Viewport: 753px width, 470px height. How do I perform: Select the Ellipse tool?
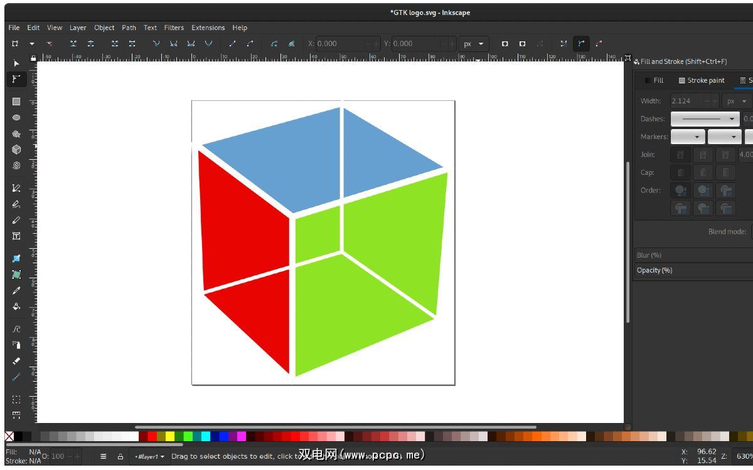(16, 118)
